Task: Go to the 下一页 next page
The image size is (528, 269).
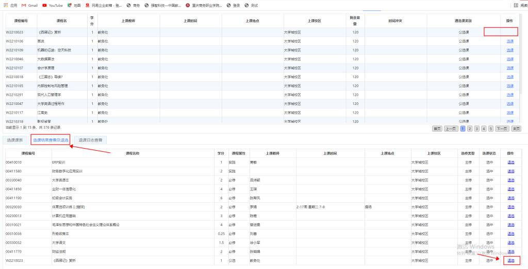Action: click(502, 129)
